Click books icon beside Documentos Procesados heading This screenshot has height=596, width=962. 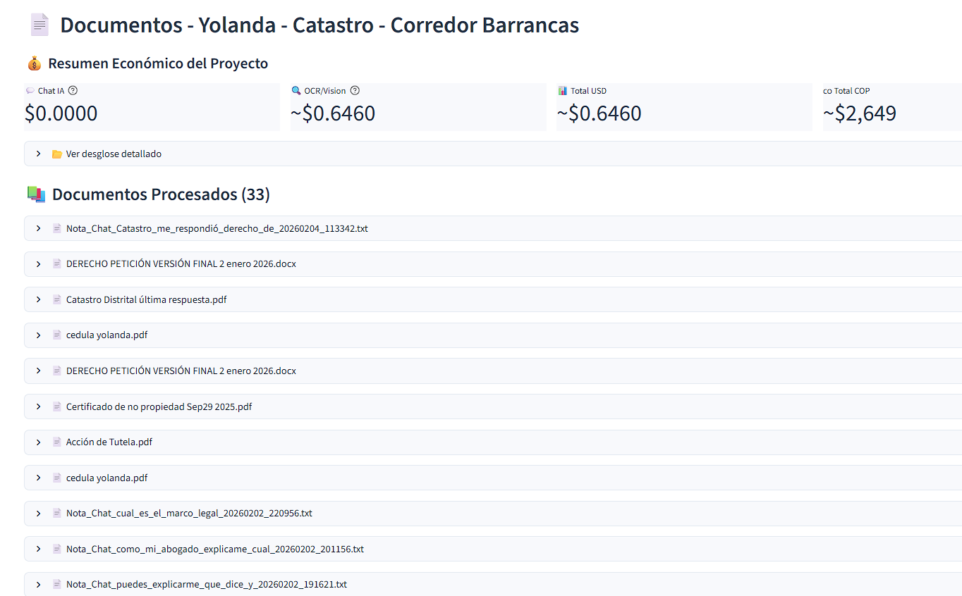(36, 194)
